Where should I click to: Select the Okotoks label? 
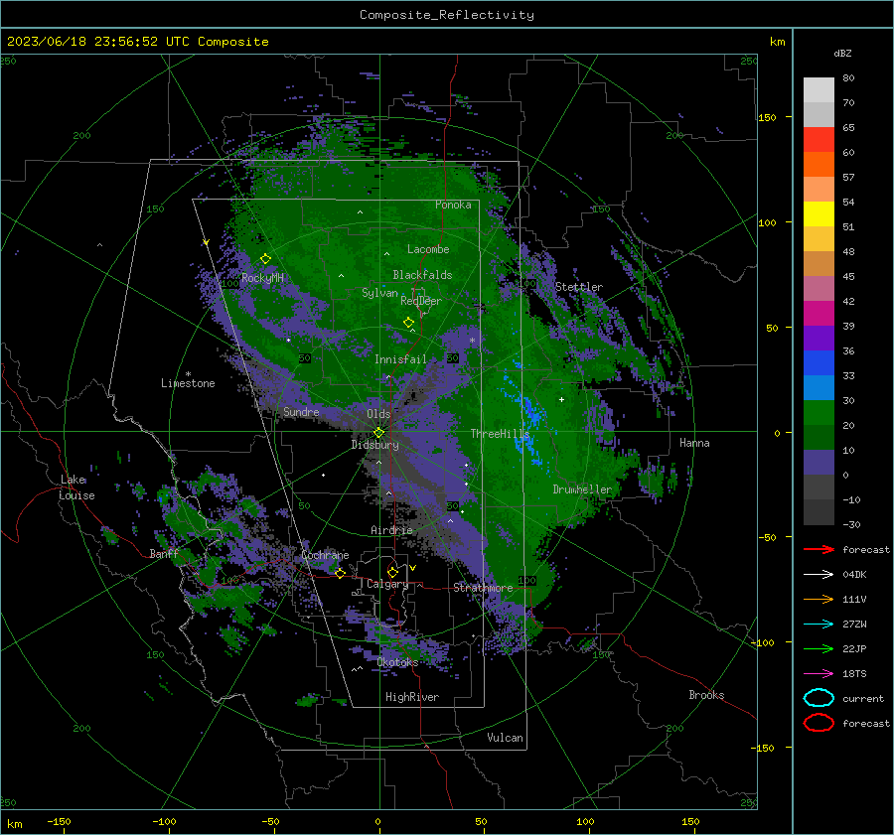[397, 662]
